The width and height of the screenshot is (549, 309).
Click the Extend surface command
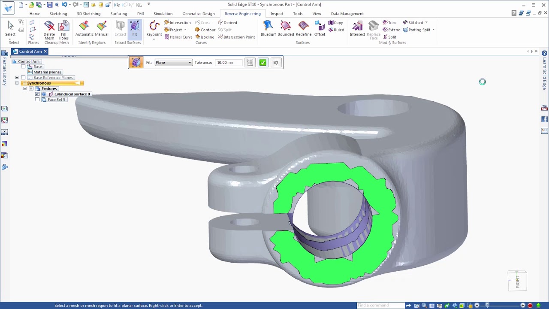(391, 30)
